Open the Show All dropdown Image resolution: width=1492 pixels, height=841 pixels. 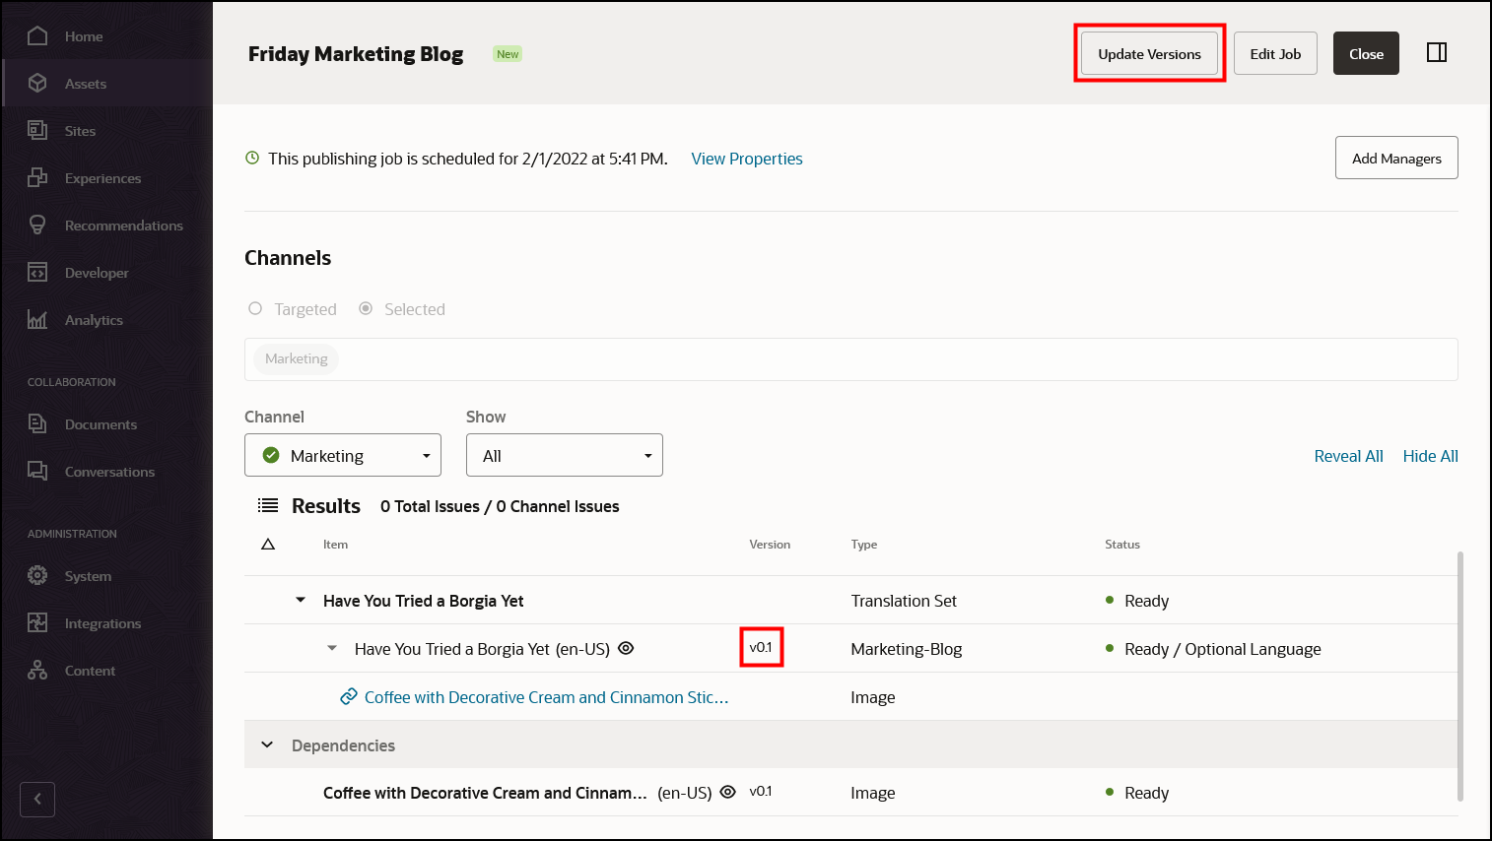click(x=565, y=455)
